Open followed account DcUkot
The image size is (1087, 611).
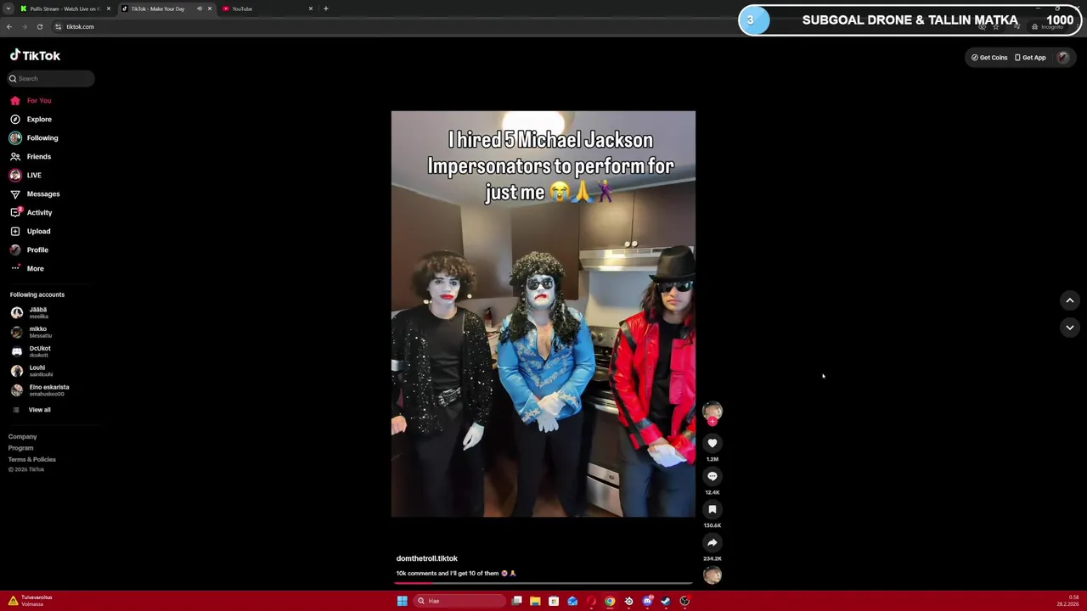click(x=38, y=351)
